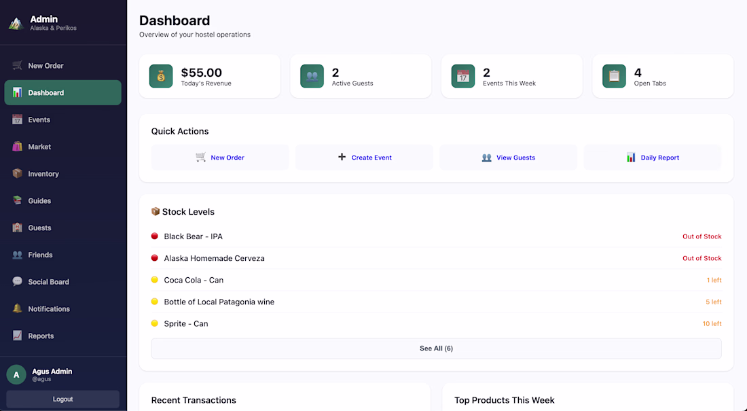Click the money bag revenue icon
The image size is (747, 411).
tap(161, 76)
